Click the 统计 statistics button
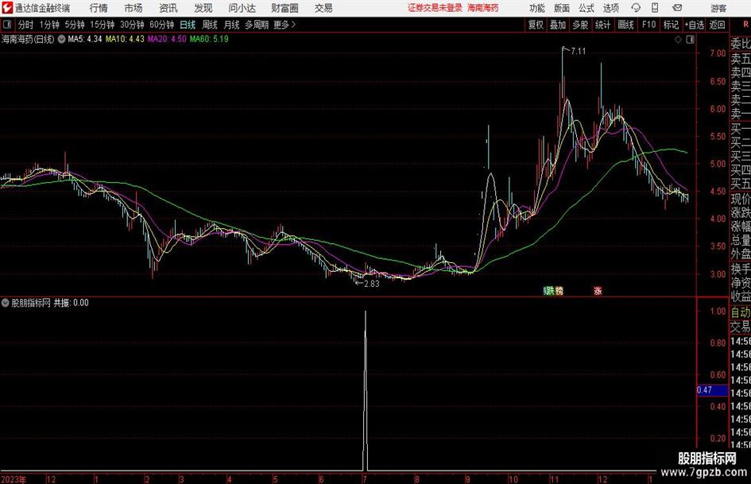751x484 pixels. click(603, 25)
